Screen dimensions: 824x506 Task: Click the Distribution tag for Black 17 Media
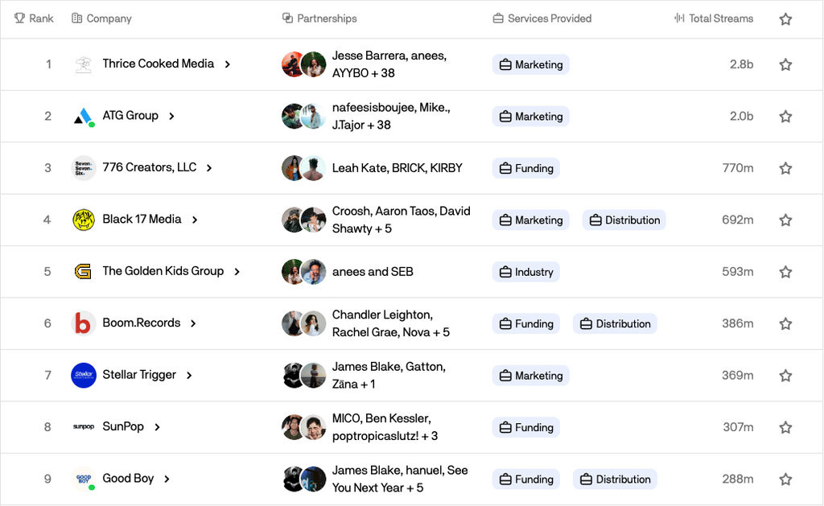(624, 220)
